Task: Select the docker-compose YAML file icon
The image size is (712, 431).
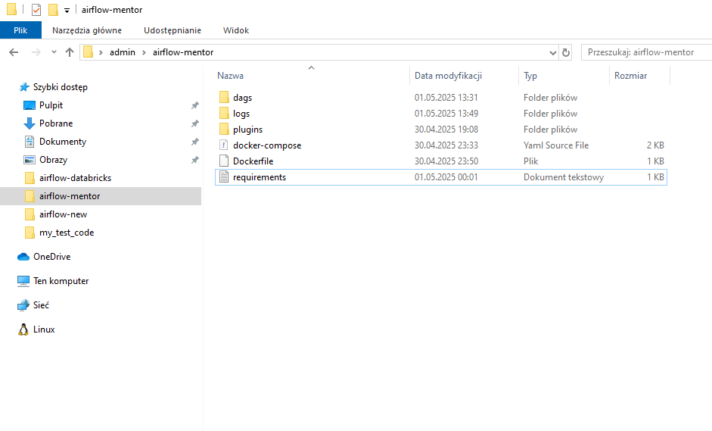Action: [224, 145]
